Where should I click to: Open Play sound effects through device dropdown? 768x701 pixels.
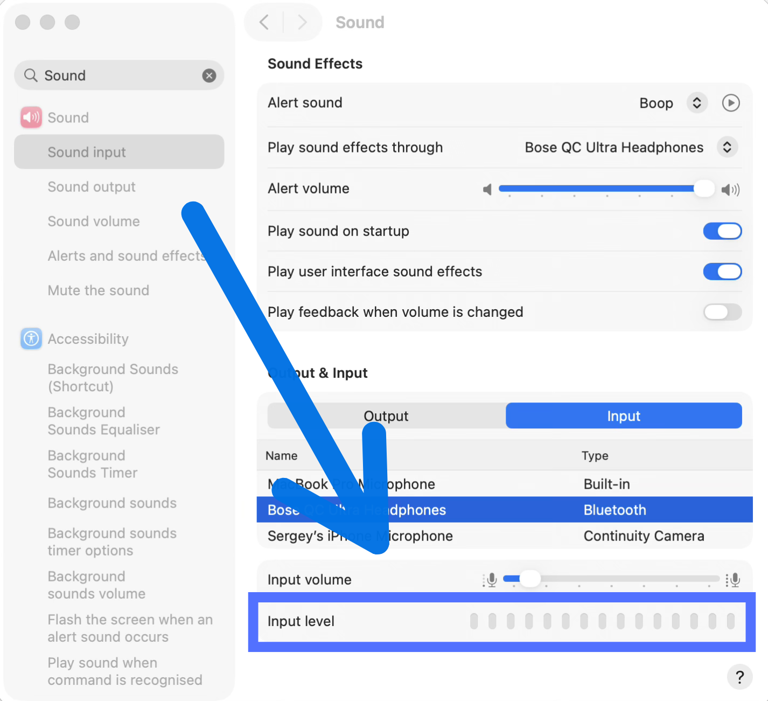coord(727,147)
